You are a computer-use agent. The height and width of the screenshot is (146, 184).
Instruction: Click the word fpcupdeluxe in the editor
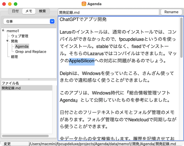(131, 39)
